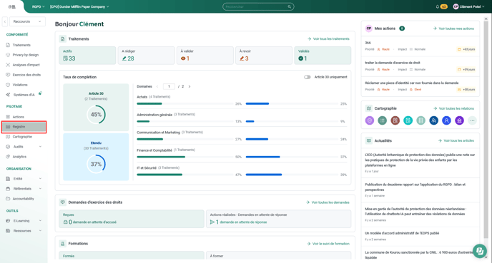The image size is (492, 263).
Task: Click Voir tous les traitements link
Action: pyautogui.click(x=328, y=38)
